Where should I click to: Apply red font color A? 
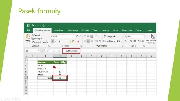pos(78,41)
